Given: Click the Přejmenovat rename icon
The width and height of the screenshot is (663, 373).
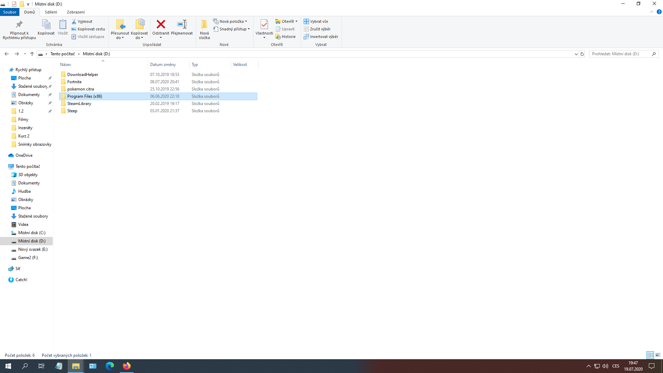Looking at the screenshot, I should pos(182,25).
